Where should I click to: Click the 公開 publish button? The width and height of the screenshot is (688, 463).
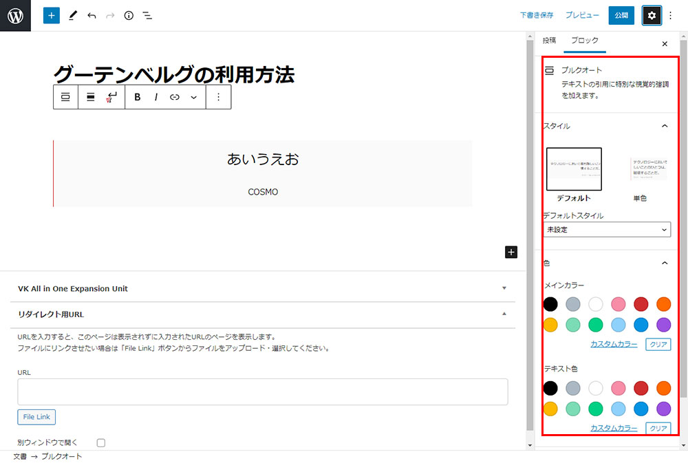coord(621,15)
